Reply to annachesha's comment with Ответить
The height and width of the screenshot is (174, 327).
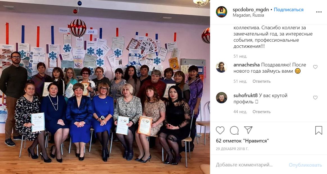click(261, 81)
